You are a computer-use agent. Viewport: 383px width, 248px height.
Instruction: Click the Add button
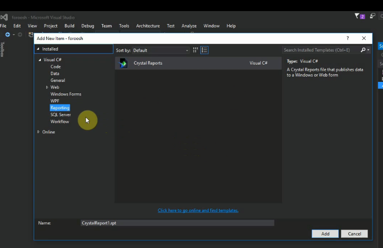point(325,234)
